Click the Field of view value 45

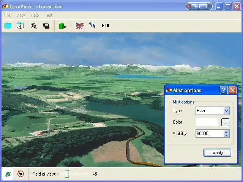coord(95,174)
